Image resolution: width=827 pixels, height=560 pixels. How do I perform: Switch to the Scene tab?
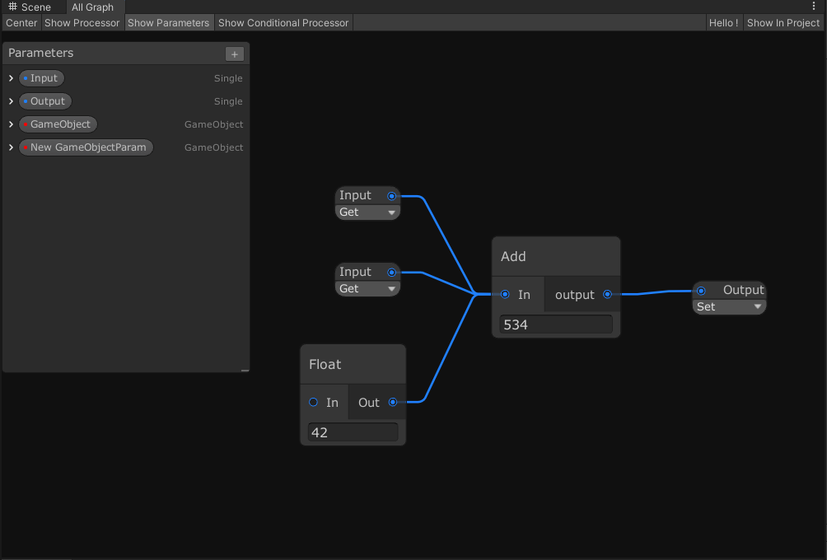tap(30, 7)
